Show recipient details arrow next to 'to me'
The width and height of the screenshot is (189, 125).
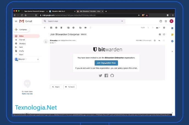tap(55, 43)
